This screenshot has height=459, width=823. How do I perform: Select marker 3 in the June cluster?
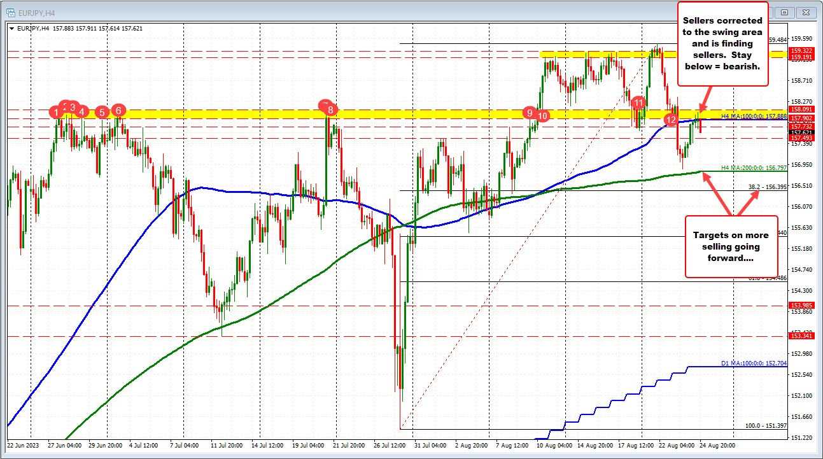pos(71,106)
